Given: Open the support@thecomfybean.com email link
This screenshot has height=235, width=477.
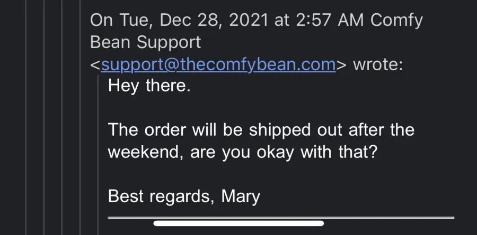Looking at the screenshot, I should (x=218, y=64).
